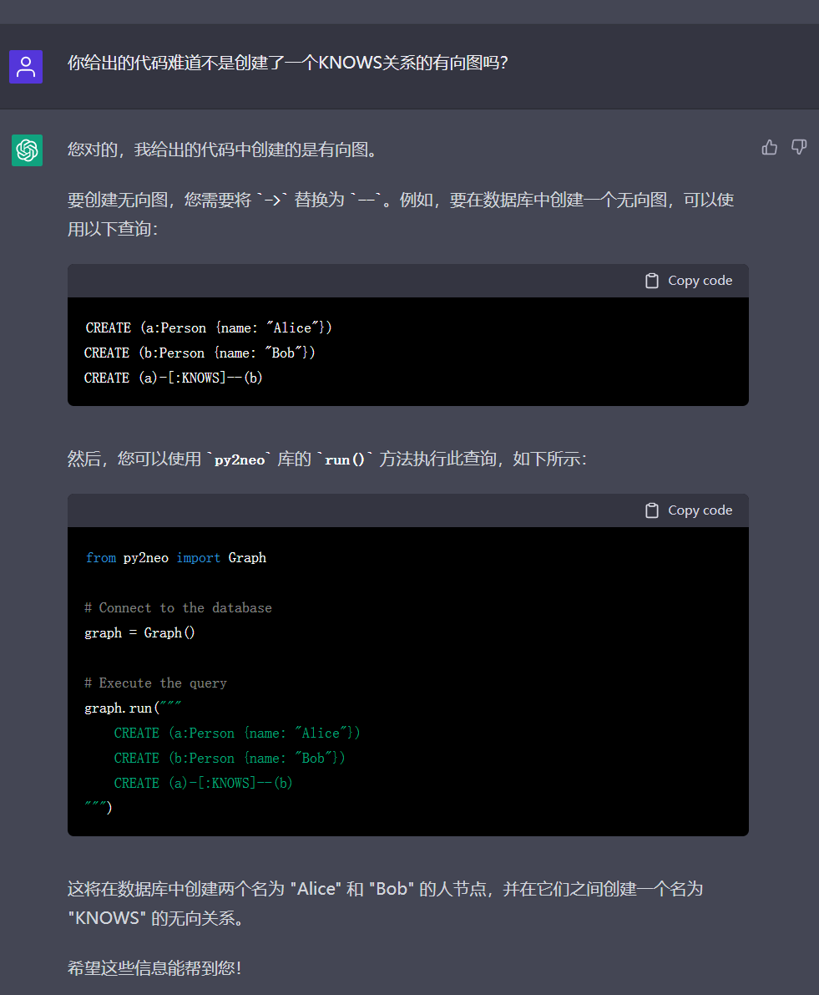Click the sentence mentioning py2neo 库的 run()
Image resolution: width=819 pixels, height=995 pixels.
(x=327, y=459)
